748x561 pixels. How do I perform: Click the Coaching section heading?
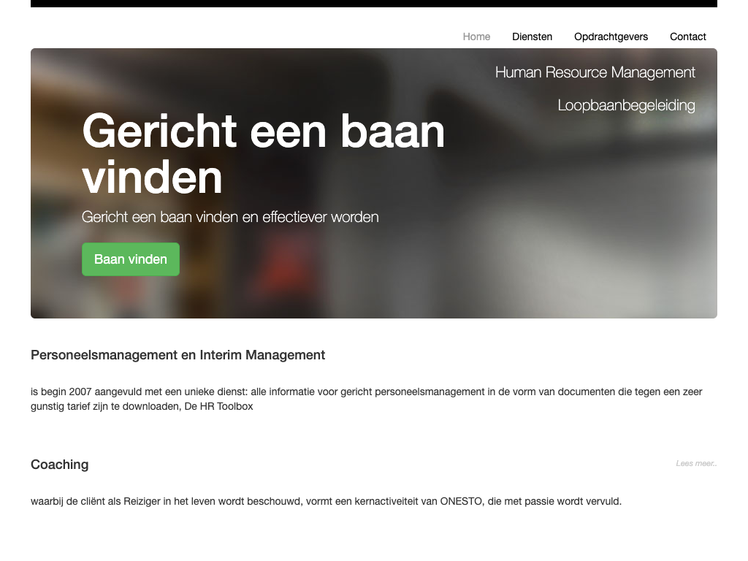[x=59, y=465]
